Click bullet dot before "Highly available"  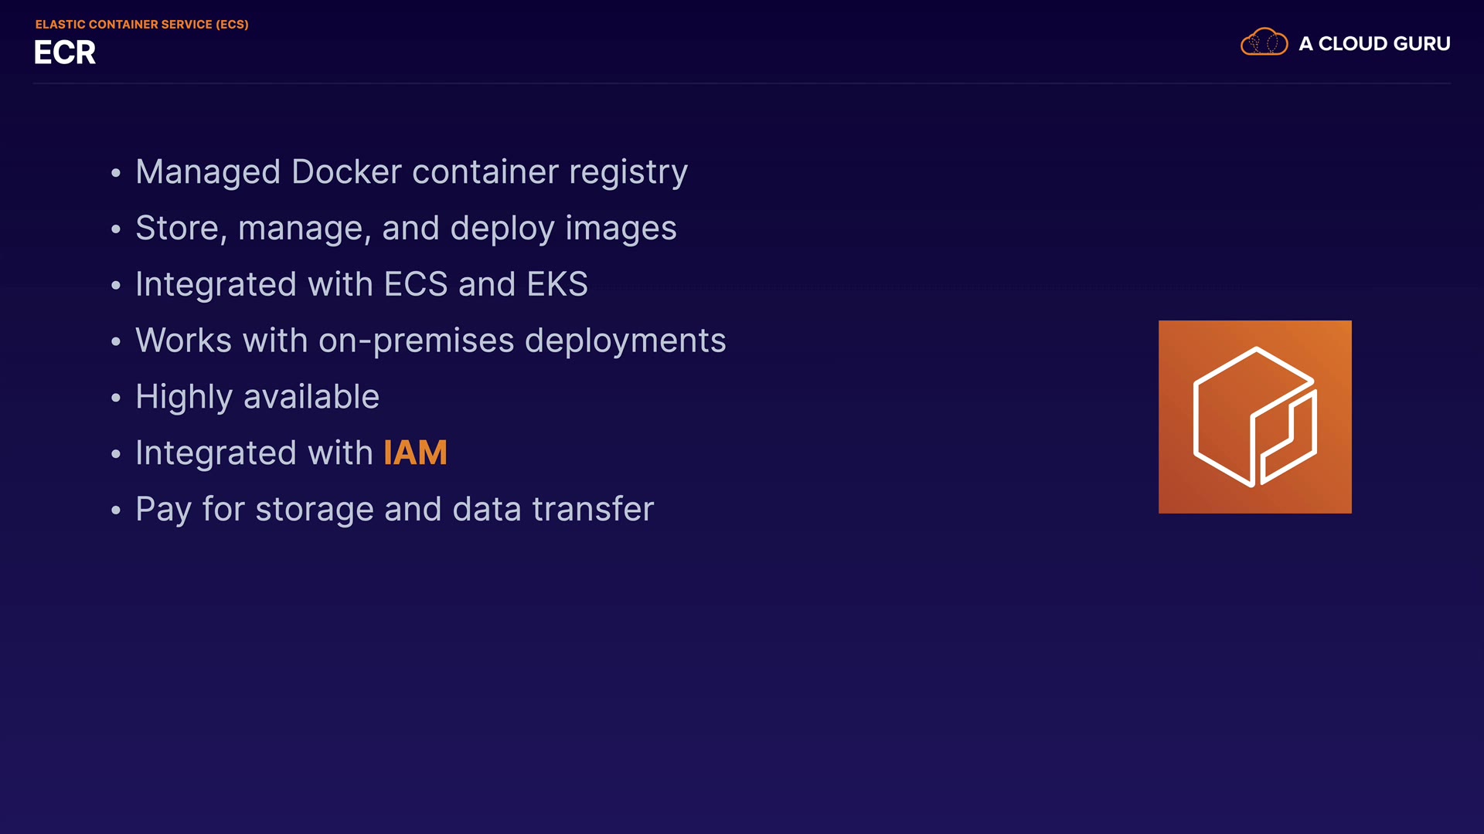pyautogui.click(x=116, y=398)
